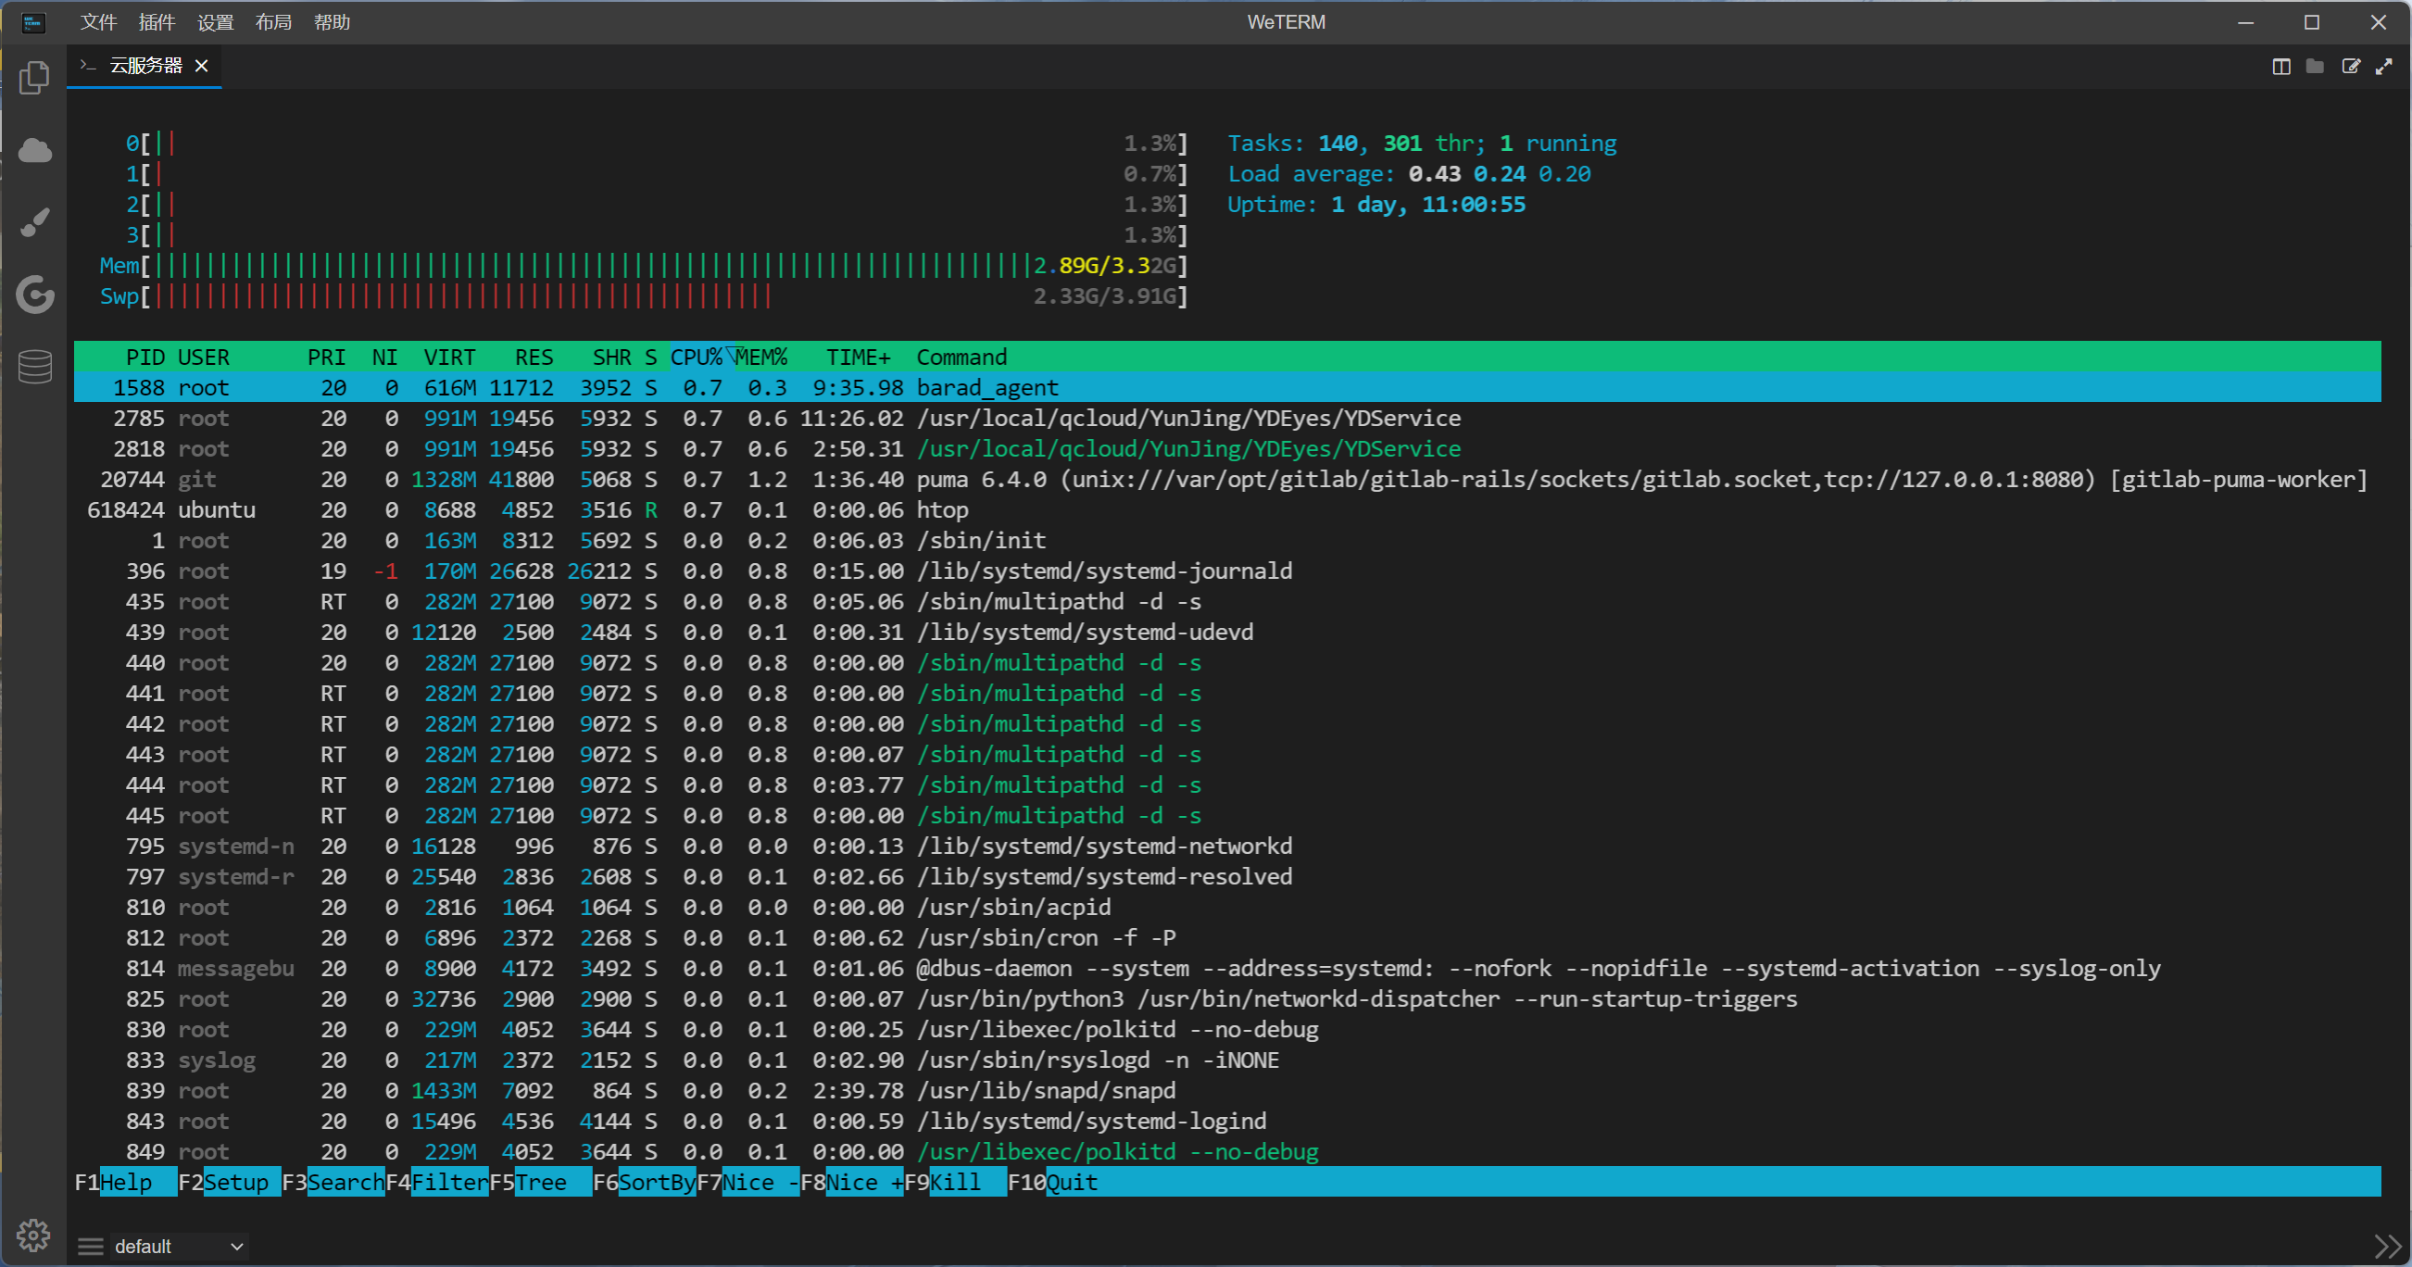Open the 插件 menu
Screen dimensions: 2412x1267
click(157, 22)
